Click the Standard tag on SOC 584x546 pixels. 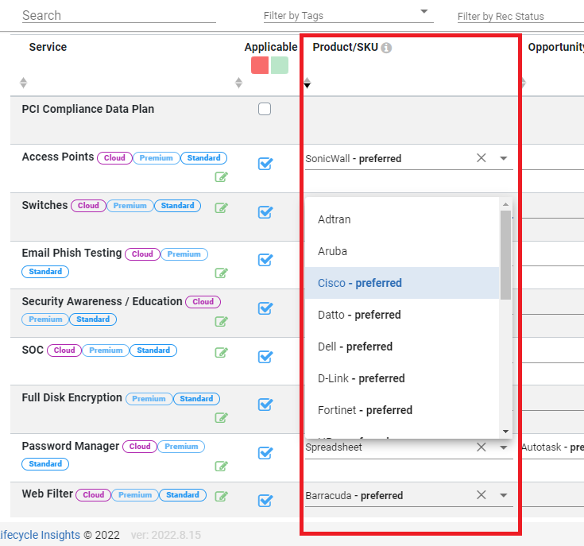(153, 350)
